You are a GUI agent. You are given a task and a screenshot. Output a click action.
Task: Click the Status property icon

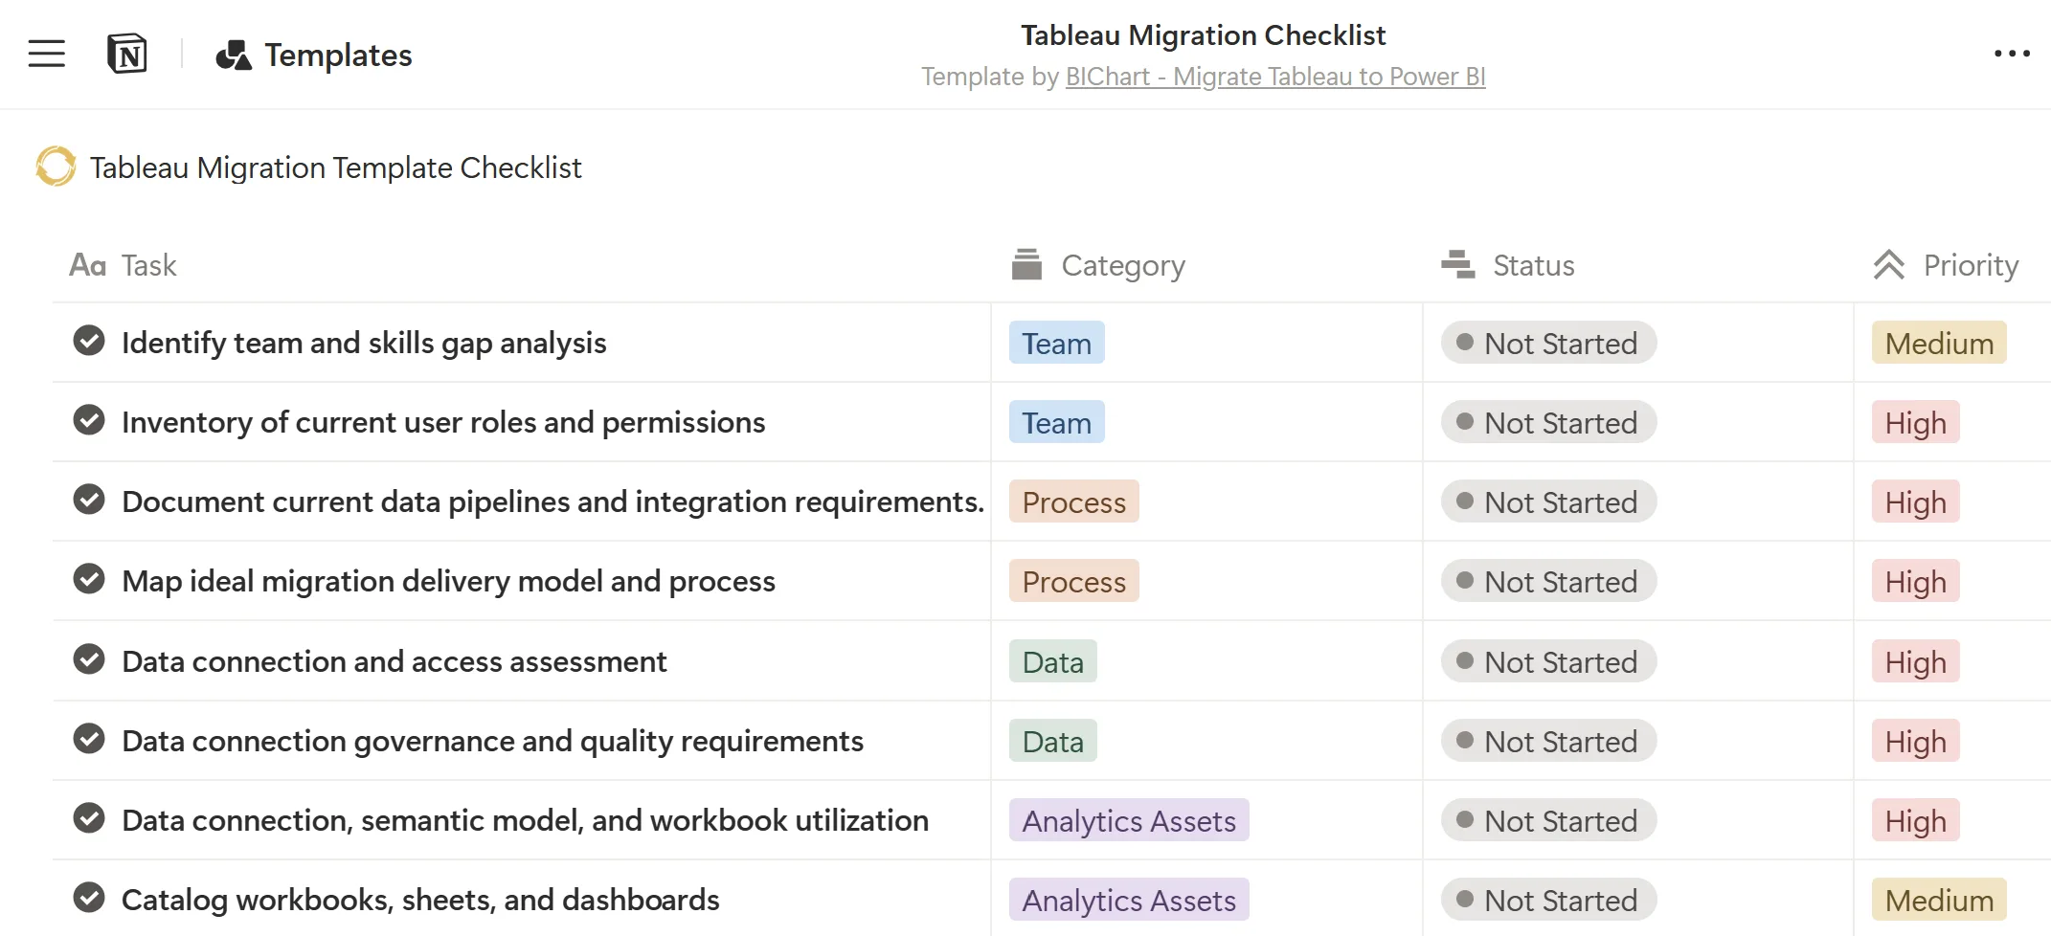pos(1456,265)
